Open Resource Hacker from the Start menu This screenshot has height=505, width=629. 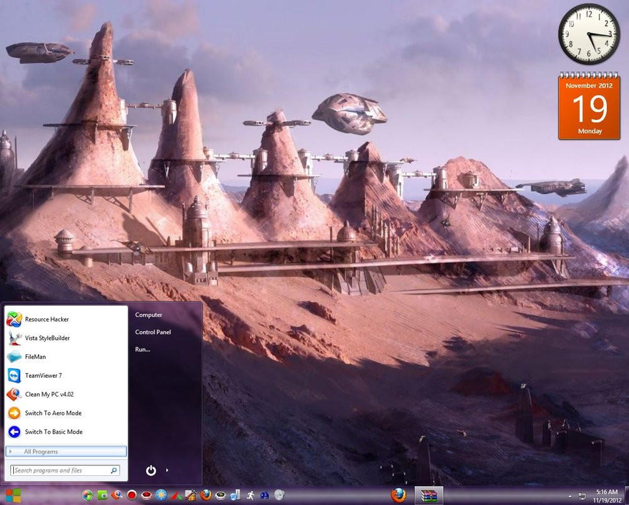(66, 320)
